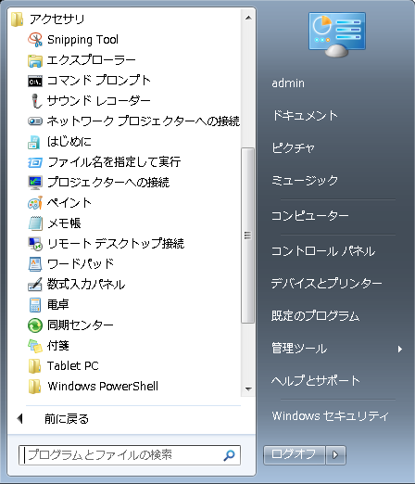The image size is (415, 484).
Task: Open the Snipping Tool scissors icon
Action: click(x=35, y=40)
